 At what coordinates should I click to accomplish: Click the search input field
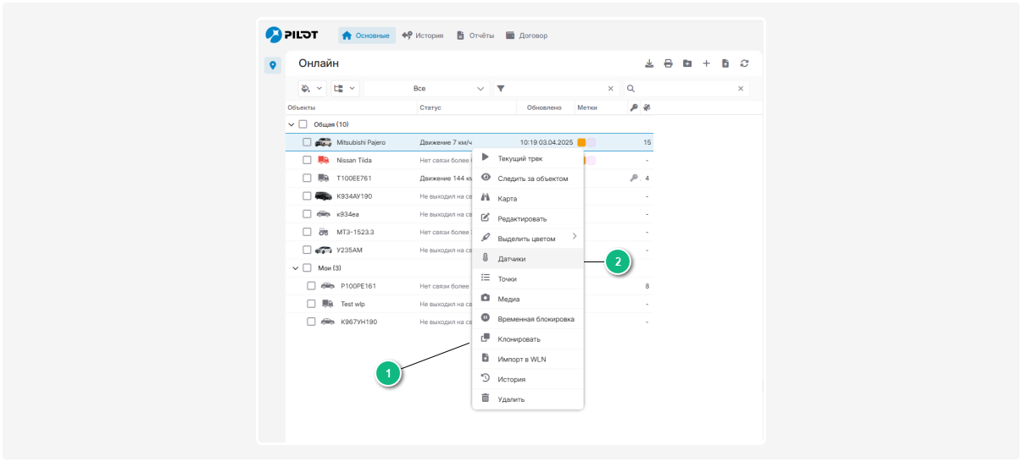(686, 88)
